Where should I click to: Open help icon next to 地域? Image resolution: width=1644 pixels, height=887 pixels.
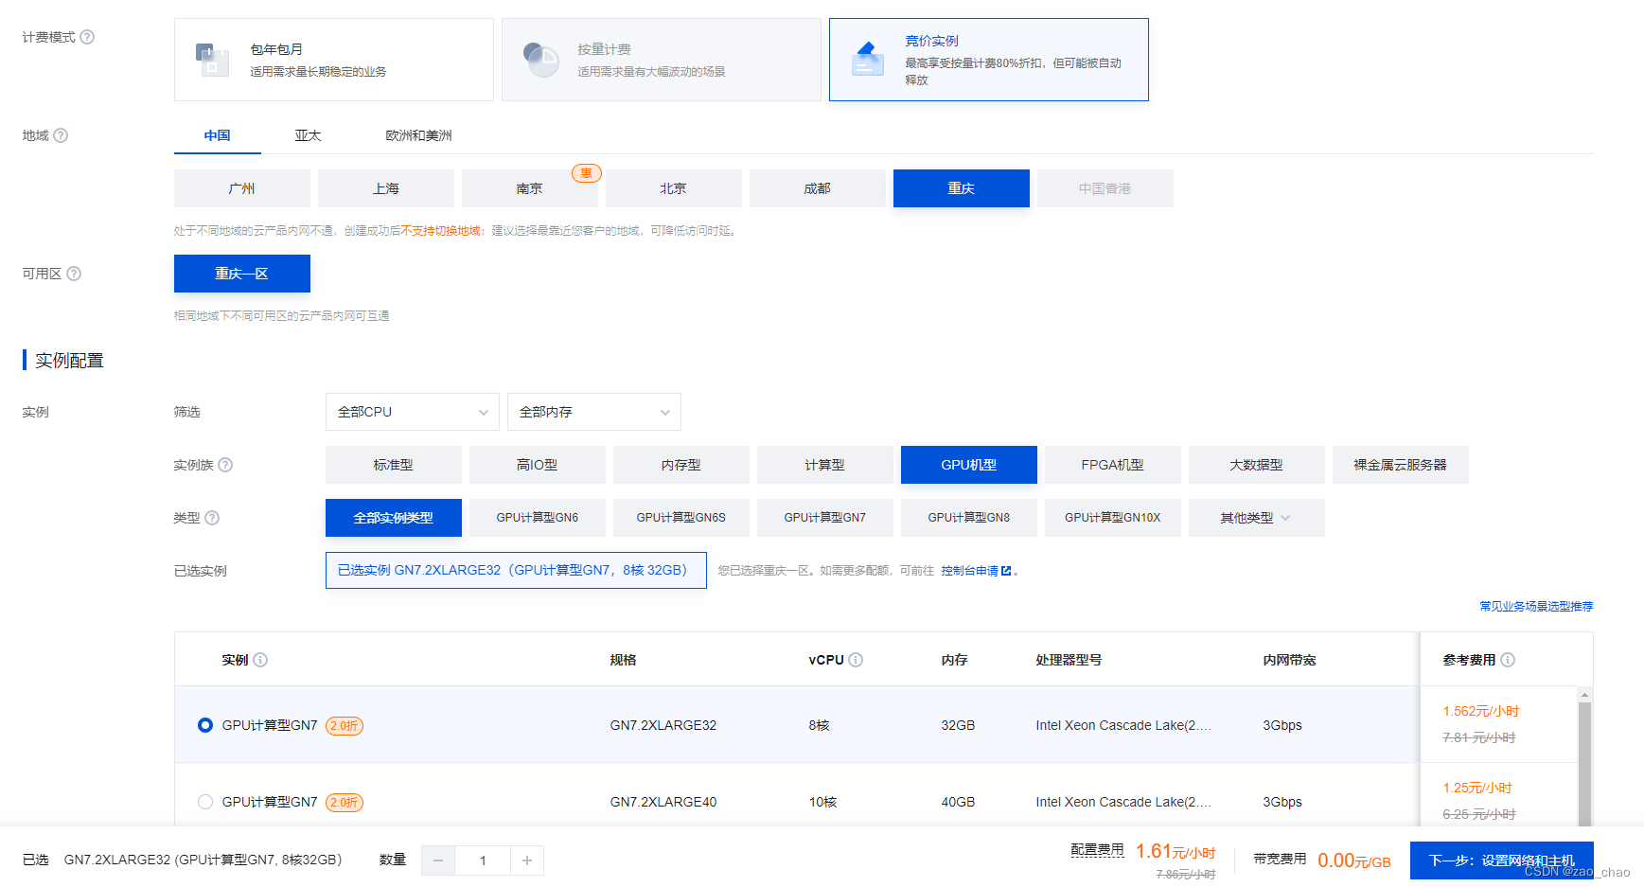pyautogui.click(x=61, y=135)
